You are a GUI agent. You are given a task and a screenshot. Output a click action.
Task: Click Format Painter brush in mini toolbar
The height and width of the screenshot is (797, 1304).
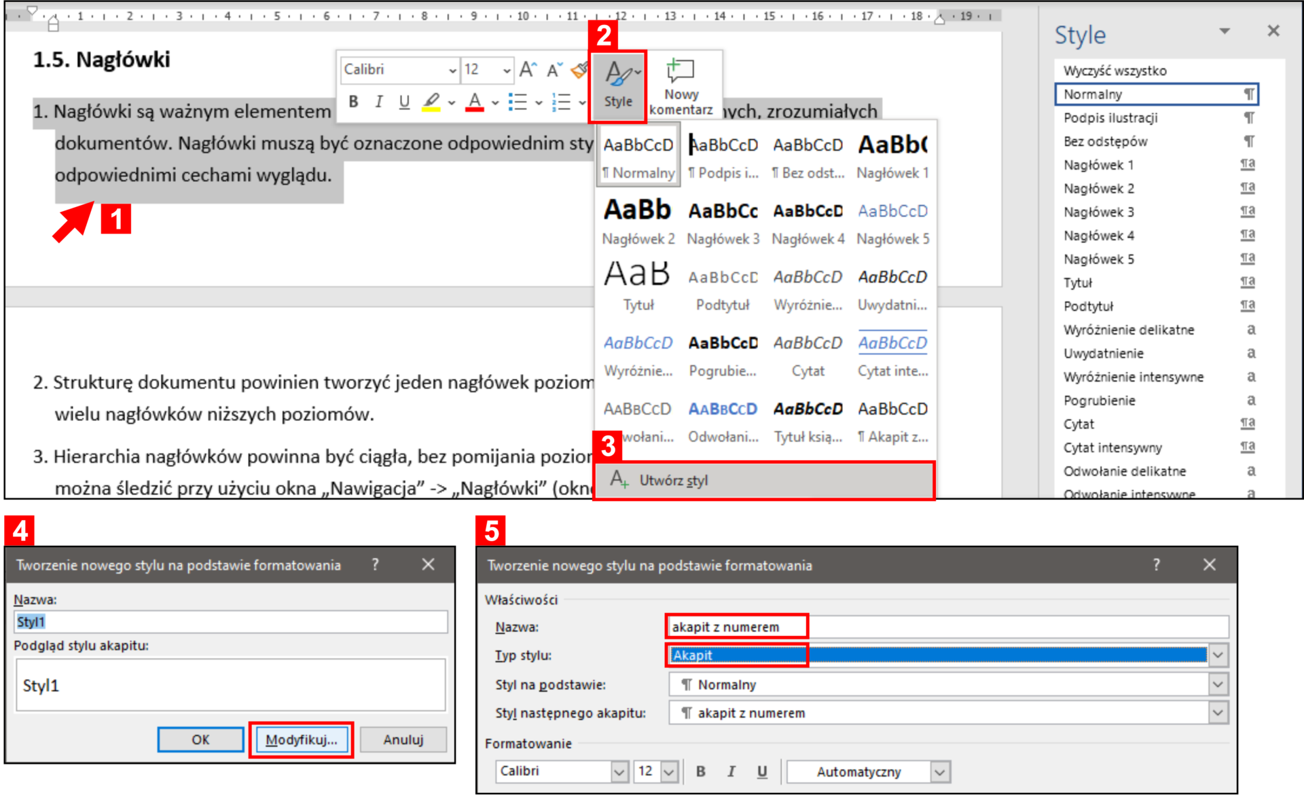(x=579, y=69)
